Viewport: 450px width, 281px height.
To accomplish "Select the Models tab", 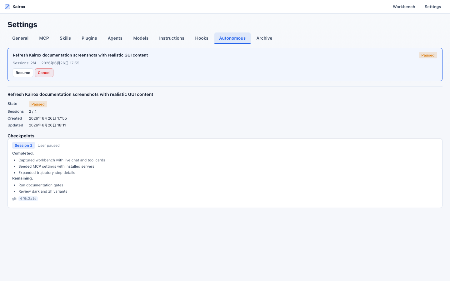I will 141,38.
